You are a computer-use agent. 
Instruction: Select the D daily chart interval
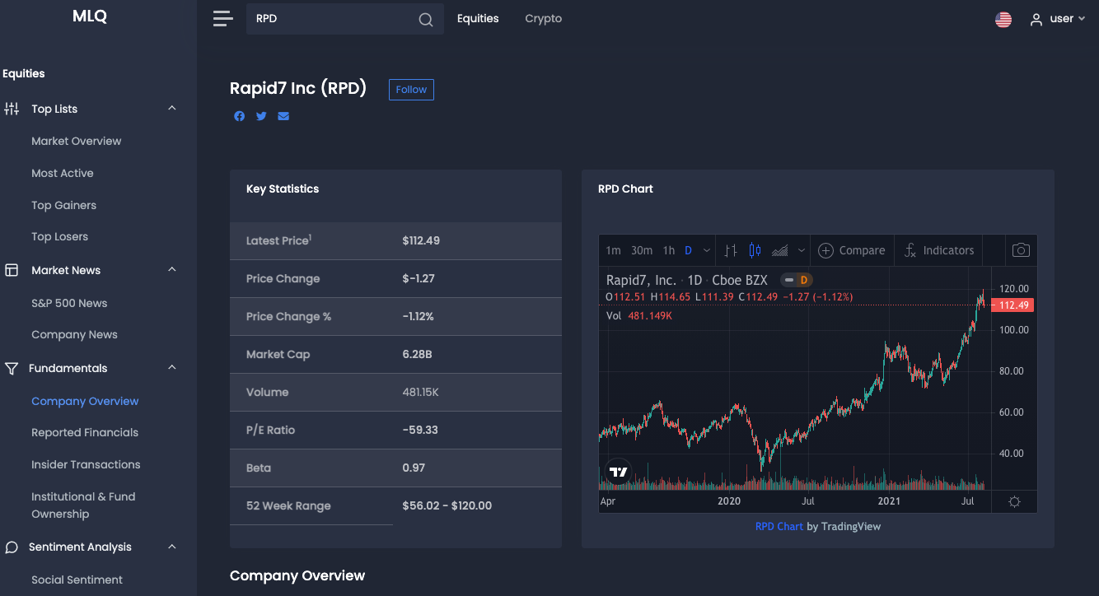(x=688, y=250)
